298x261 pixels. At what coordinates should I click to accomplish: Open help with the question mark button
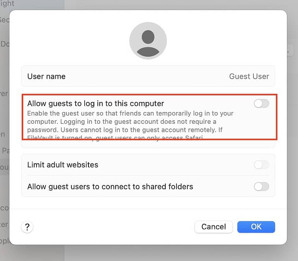[x=27, y=227]
